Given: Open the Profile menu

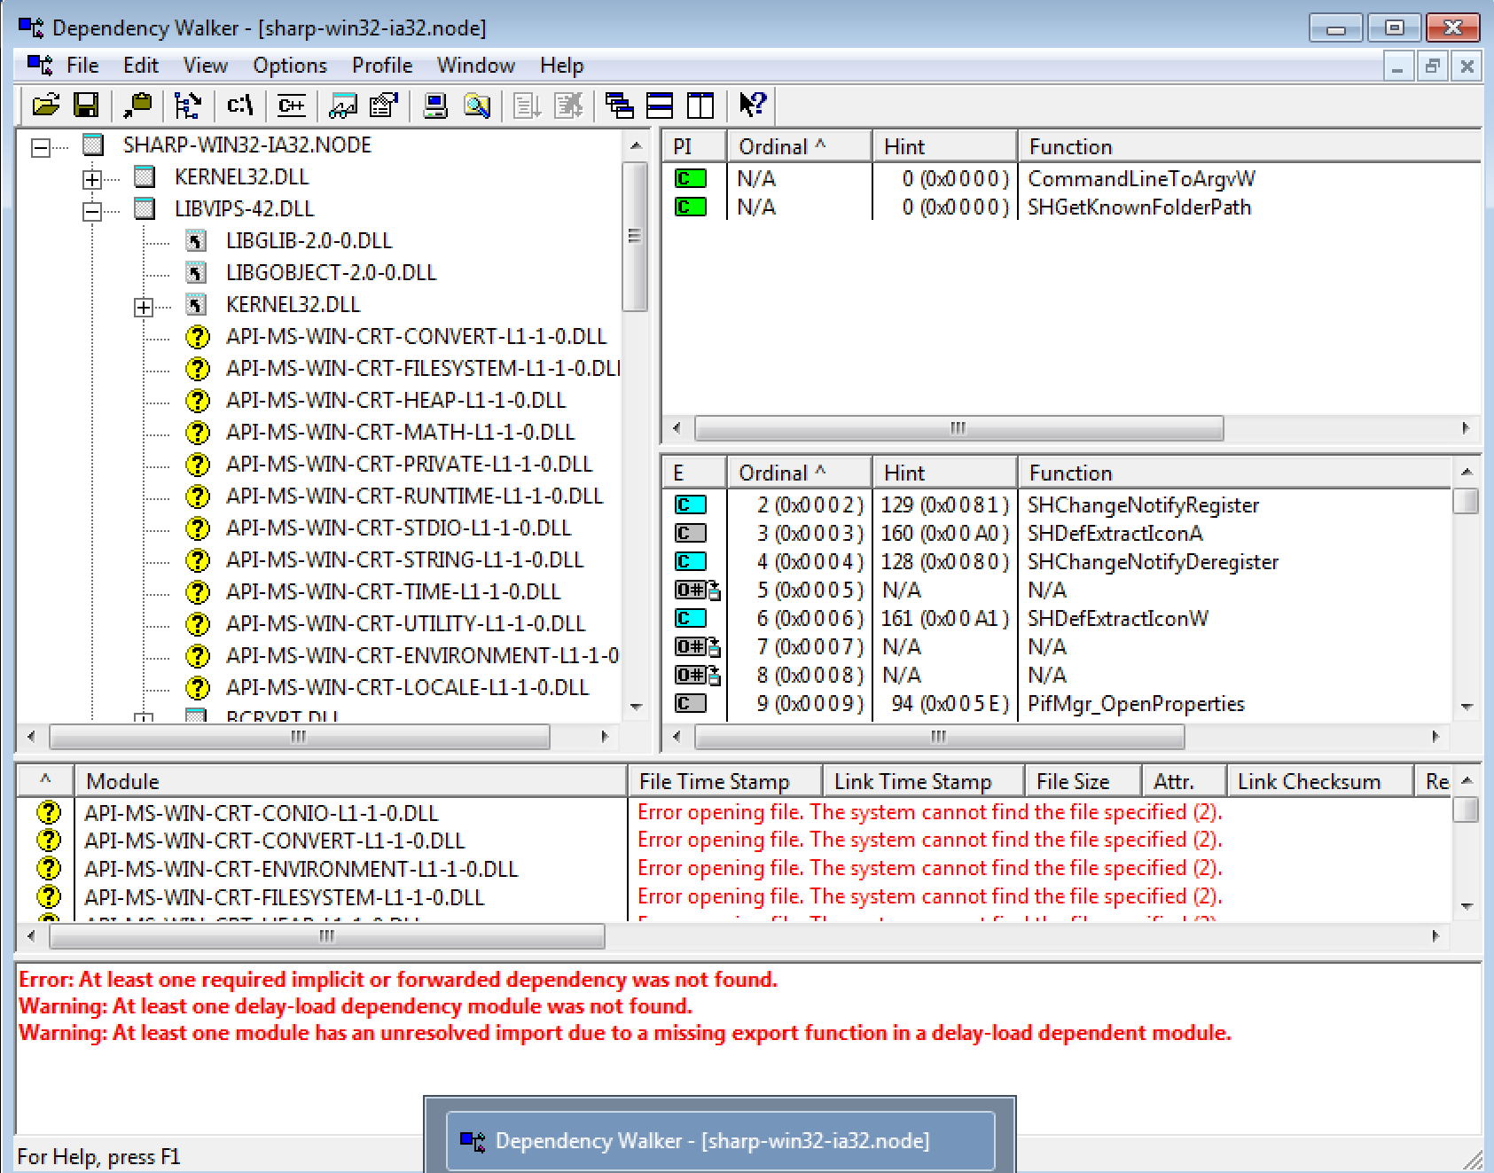Looking at the screenshot, I should [381, 65].
